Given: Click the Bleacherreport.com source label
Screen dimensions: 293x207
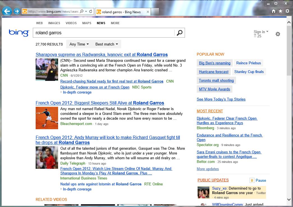Looking at the screenshot, I should [x=76, y=124].
